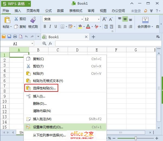Image resolution: width=163 pixels, height=141 pixels.
Task: Click the Cut scissors button in ribbon
Action: click(20, 19)
